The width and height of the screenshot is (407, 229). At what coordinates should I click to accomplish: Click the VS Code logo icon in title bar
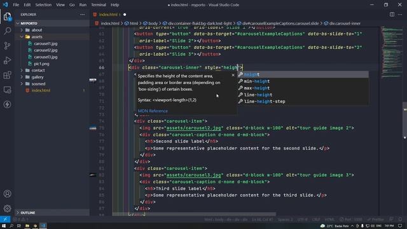pyautogui.click(x=6, y=4)
